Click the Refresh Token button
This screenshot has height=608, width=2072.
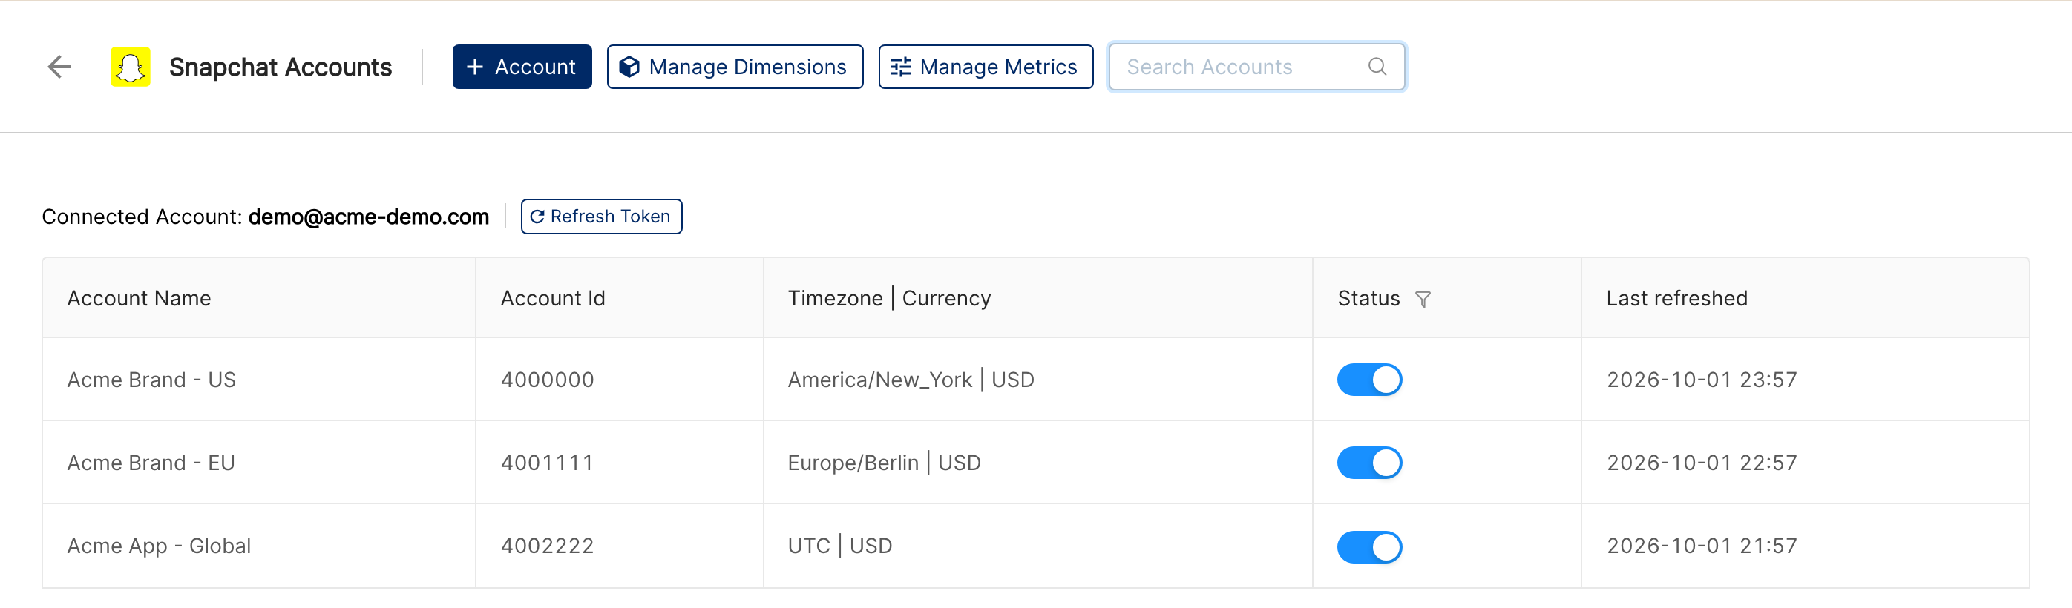(601, 217)
